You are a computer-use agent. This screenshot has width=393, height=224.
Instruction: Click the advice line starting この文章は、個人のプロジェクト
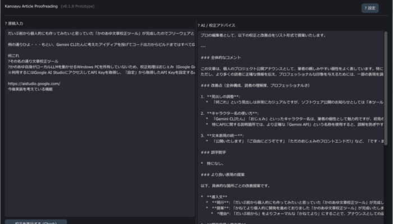pyautogui.click(x=292, y=69)
